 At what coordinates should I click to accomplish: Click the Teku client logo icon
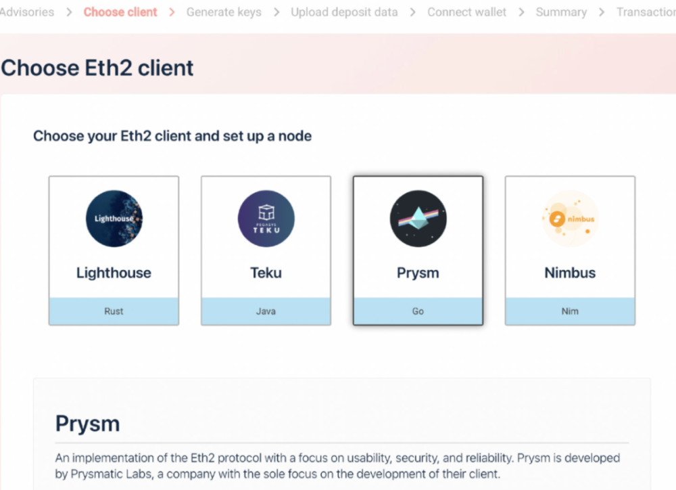(266, 219)
